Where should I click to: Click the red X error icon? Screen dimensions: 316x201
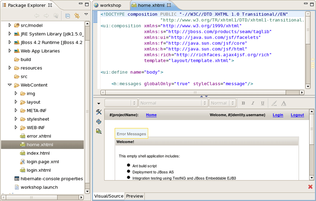[x=310, y=187]
